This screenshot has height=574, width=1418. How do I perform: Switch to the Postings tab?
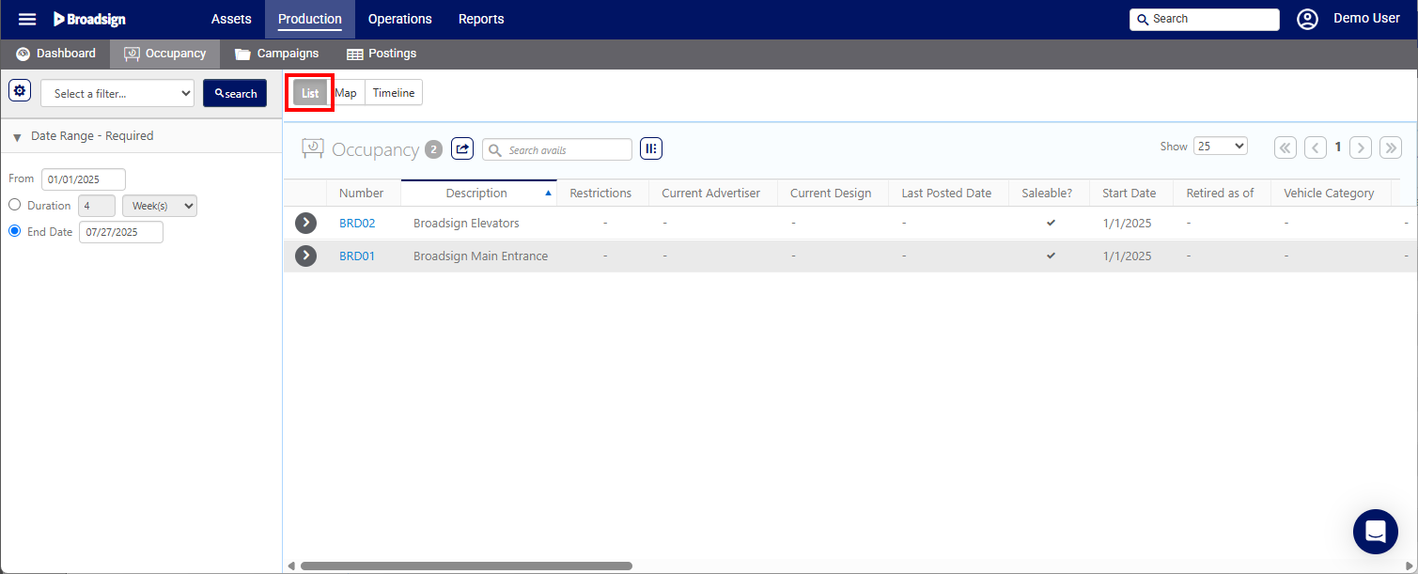coord(382,54)
